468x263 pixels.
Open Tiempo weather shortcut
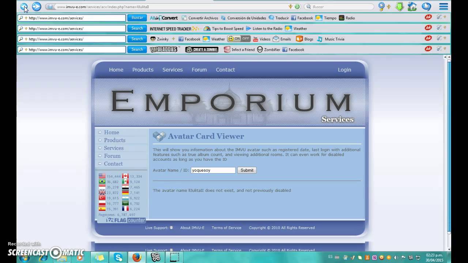pyautogui.click(x=326, y=18)
